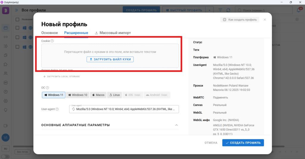305x159 pixels.
Task: Click the OS help question-mark icon
Action: pyautogui.click(x=47, y=88)
